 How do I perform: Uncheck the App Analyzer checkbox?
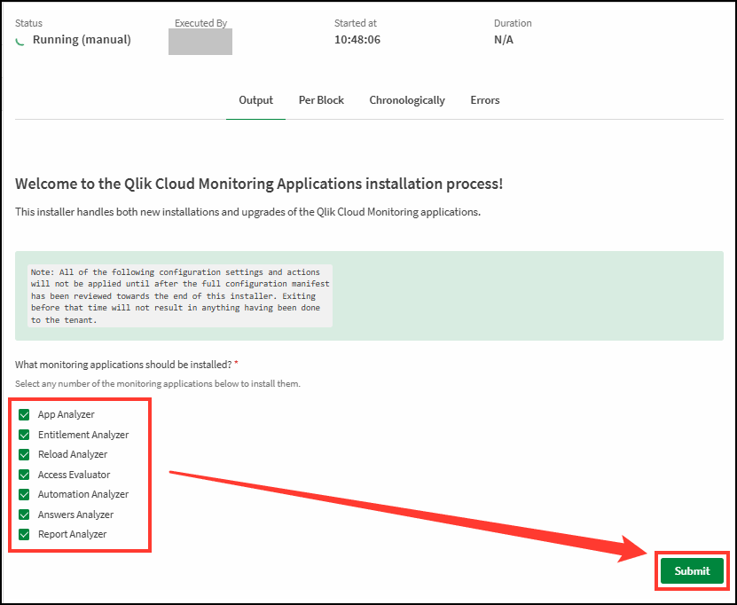(24, 414)
